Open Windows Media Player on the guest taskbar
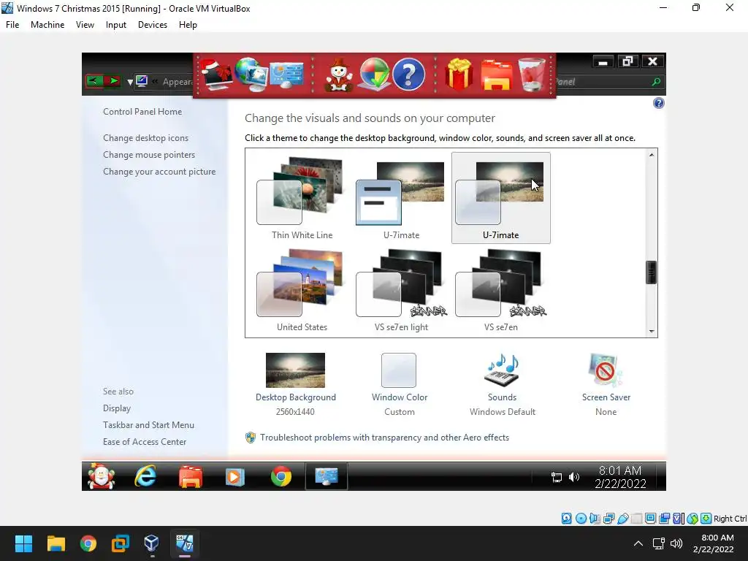 click(234, 476)
